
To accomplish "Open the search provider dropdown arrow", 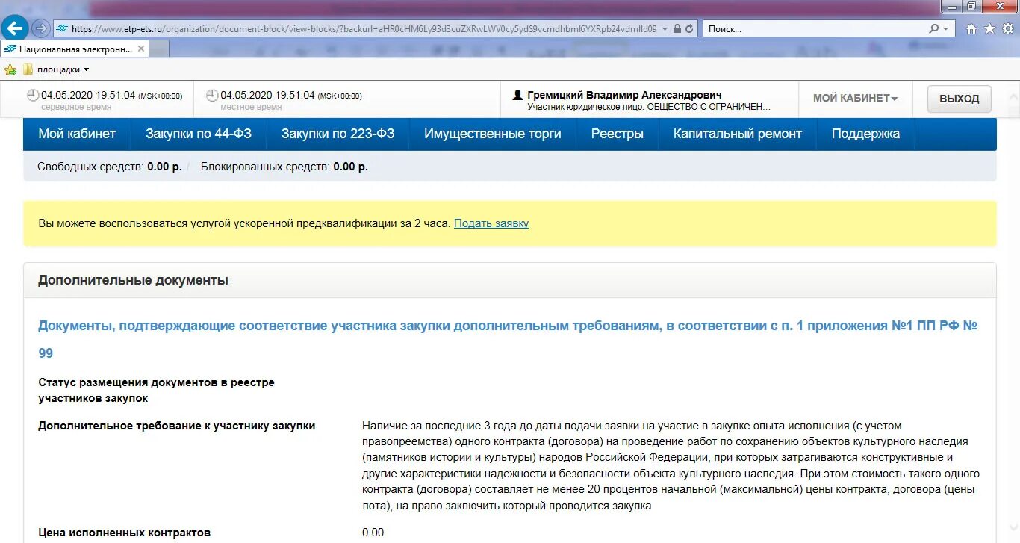I will pos(946,29).
